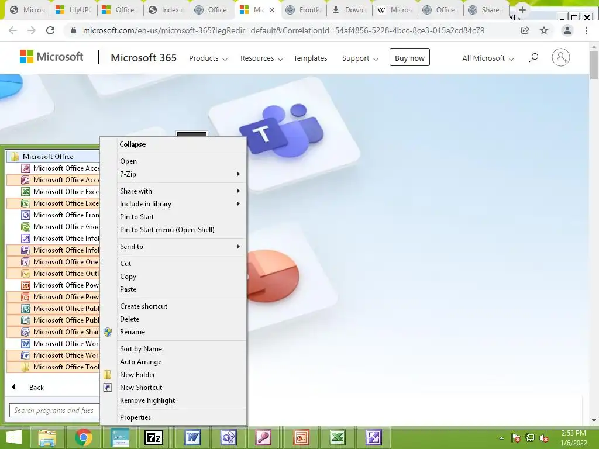
Task: Open the search magnifier on Microsoft site
Action: point(533,58)
